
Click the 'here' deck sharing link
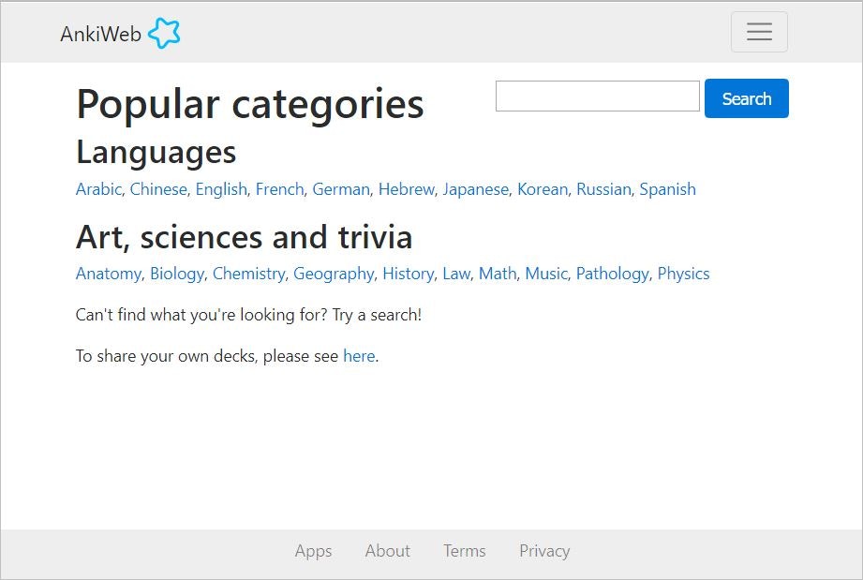point(359,356)
